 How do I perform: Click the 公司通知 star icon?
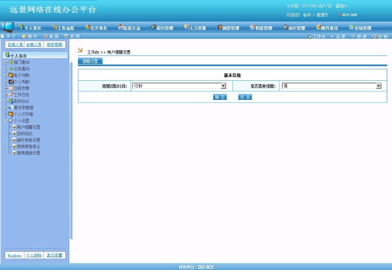tap(11, 68)
